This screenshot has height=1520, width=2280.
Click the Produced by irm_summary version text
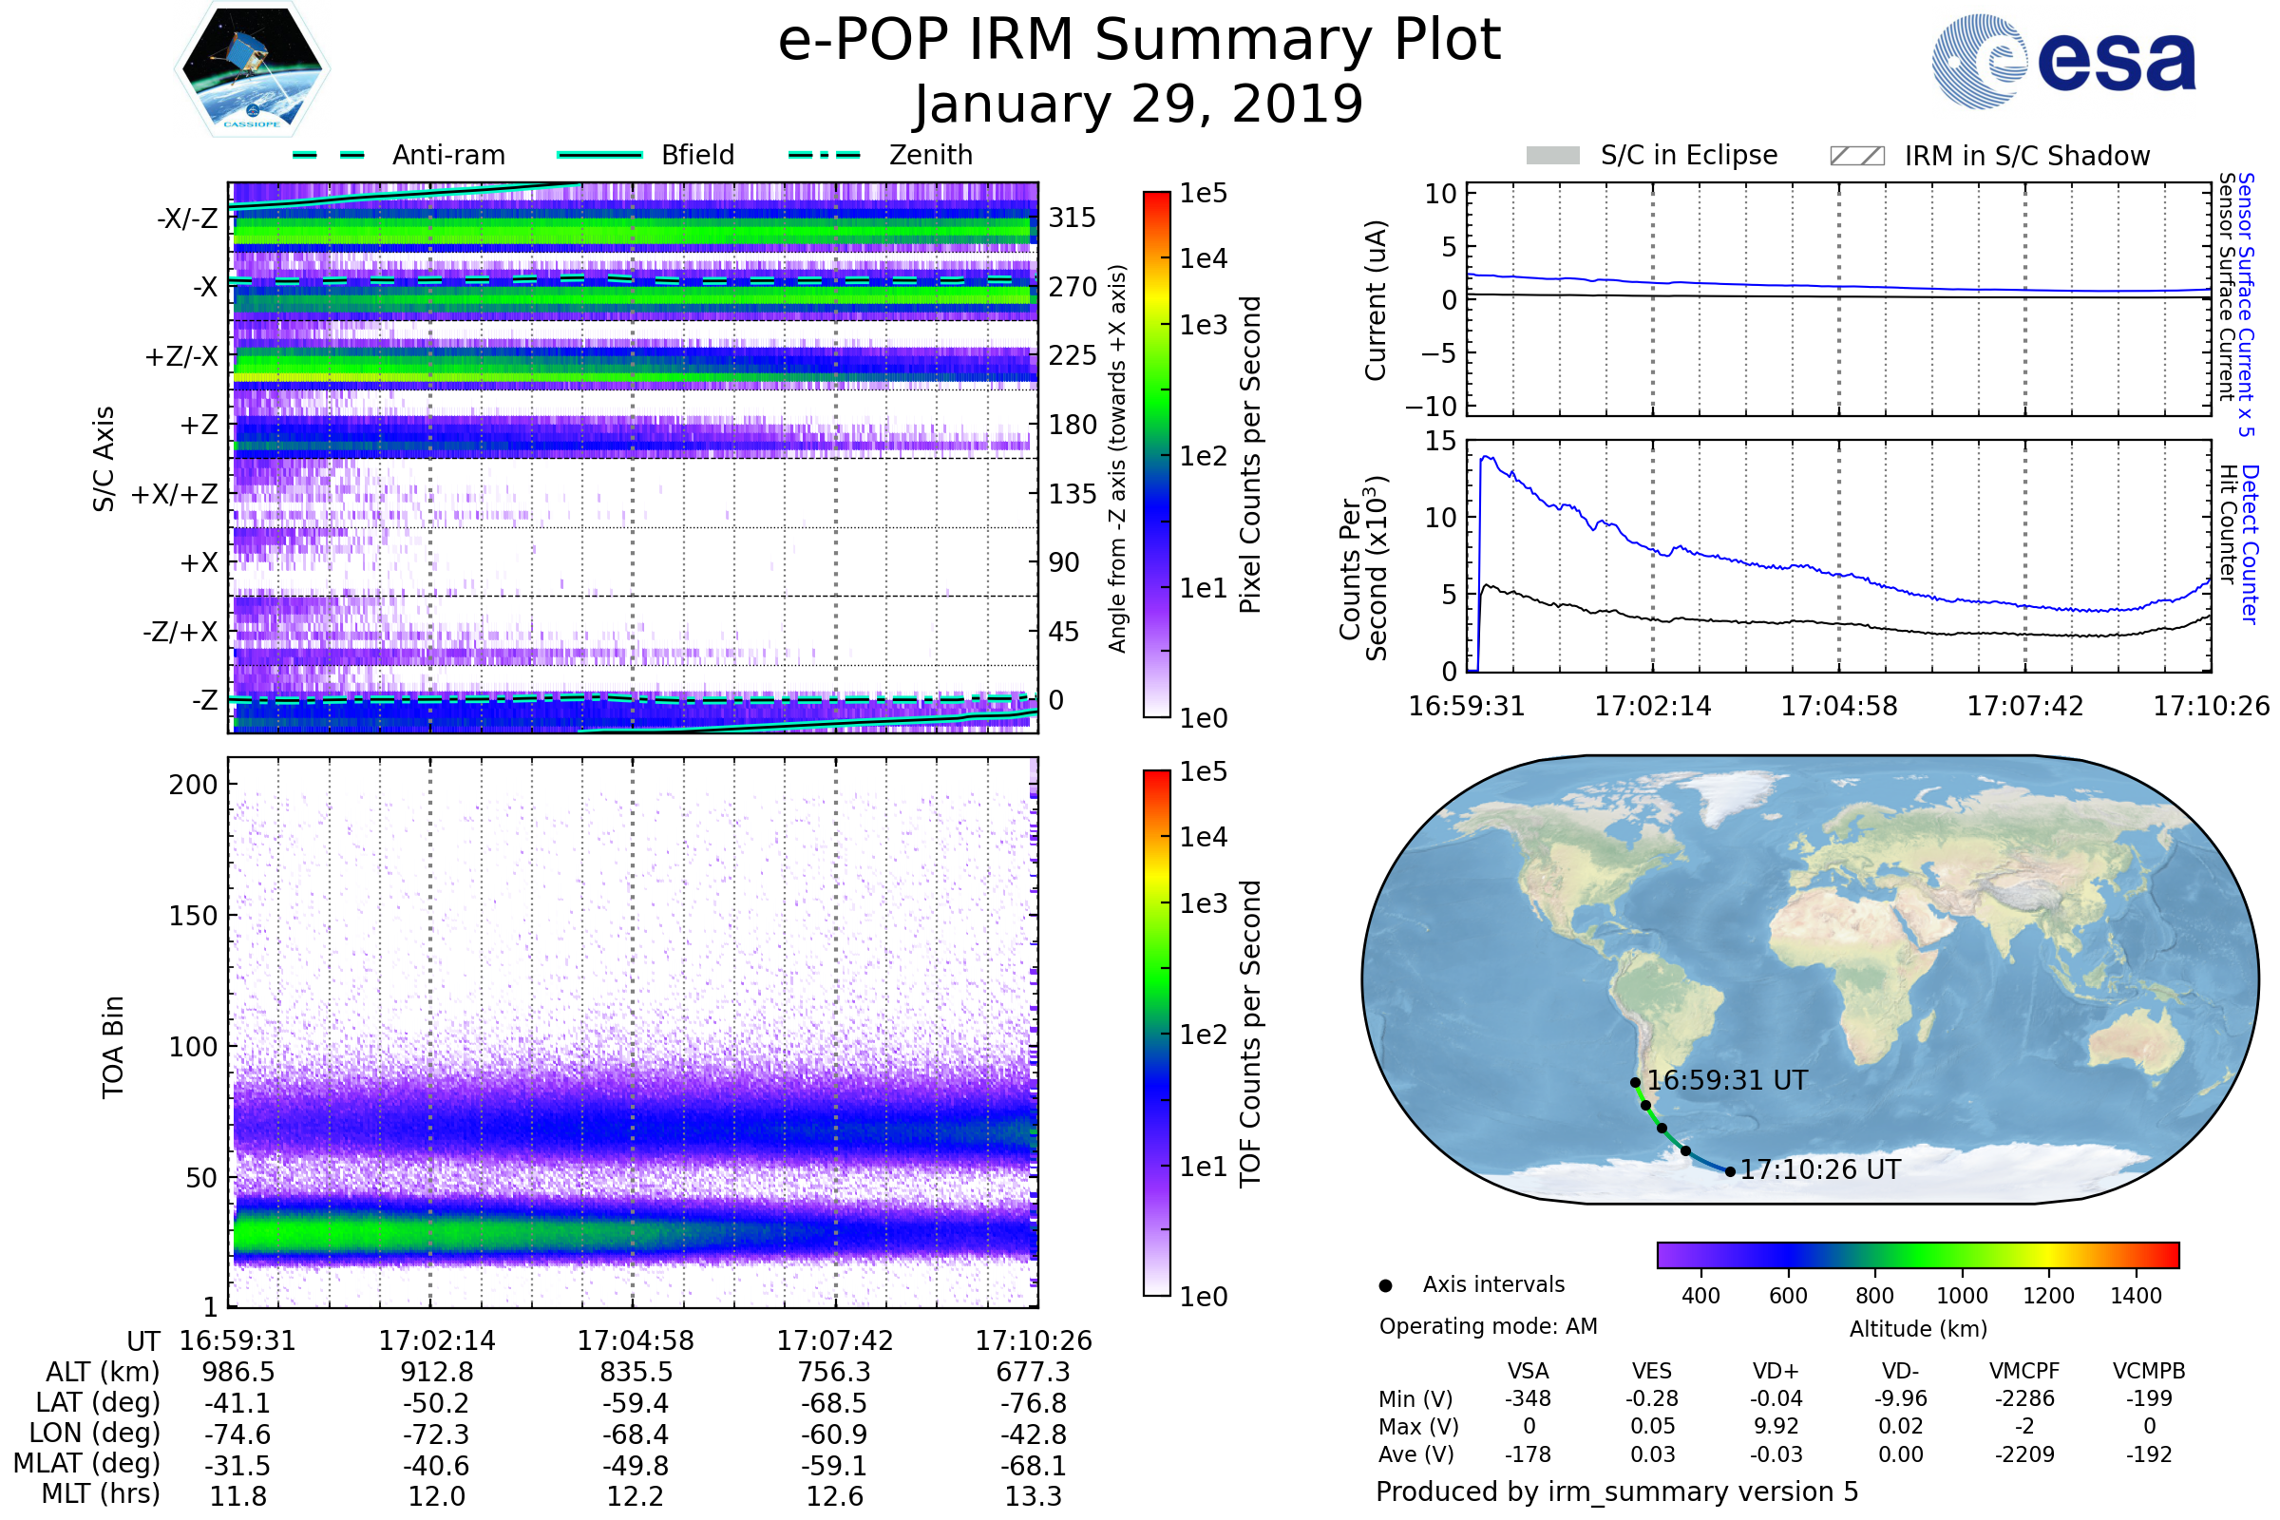pos(1616,1491)
